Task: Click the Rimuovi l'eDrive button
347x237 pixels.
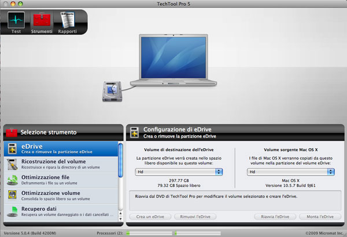Action: (x=195, y=217)
